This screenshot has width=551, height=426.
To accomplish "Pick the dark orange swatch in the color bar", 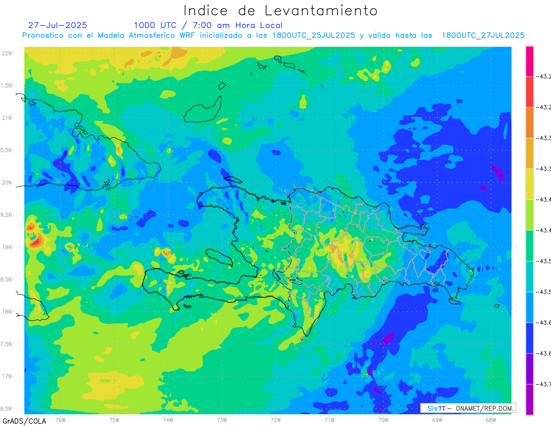I will [x=529, y=123].
